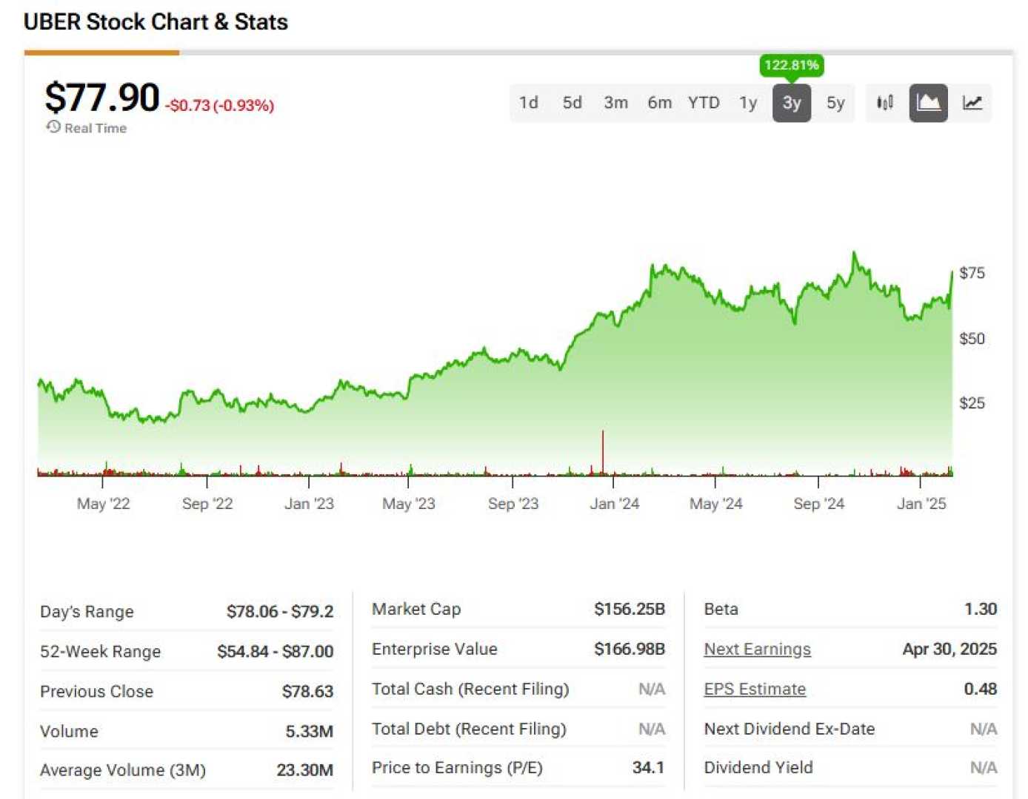Select the 1d time range
The width and height of the screenshot is (1028, 799).
tap(528, 103)
